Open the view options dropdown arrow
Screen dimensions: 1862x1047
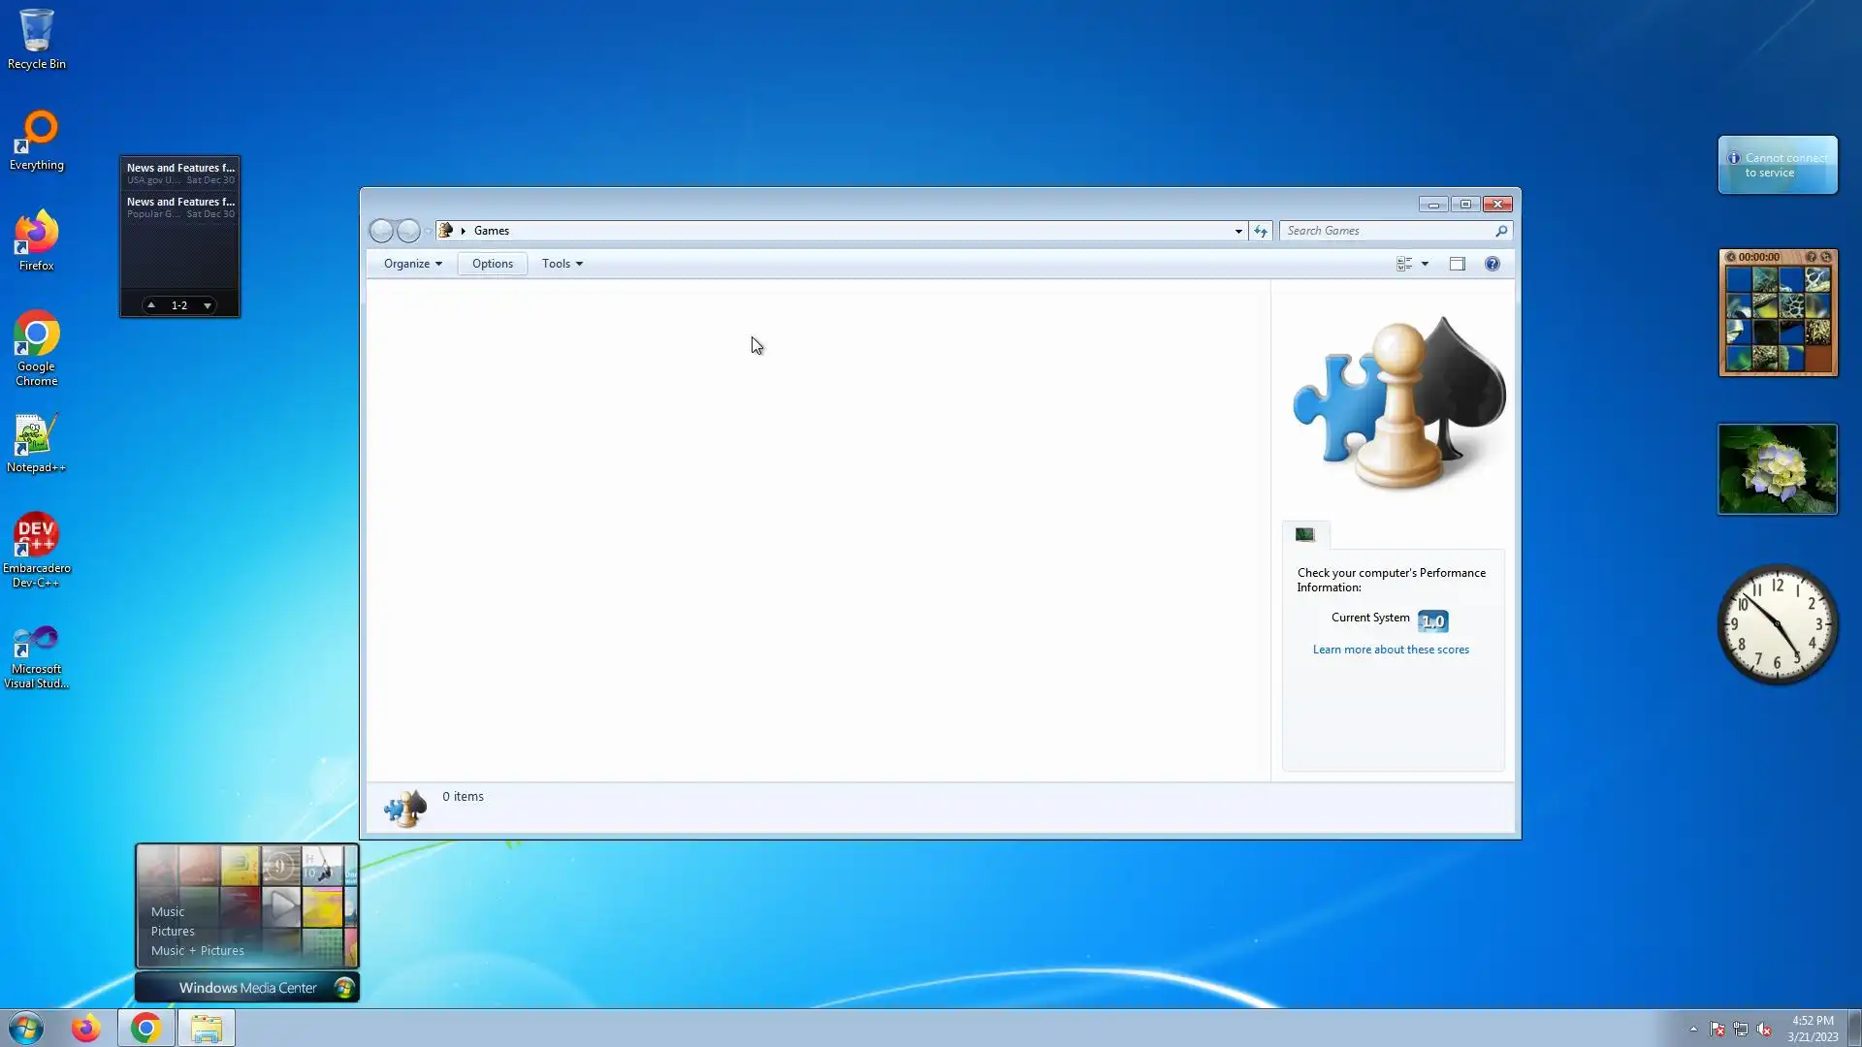click(x=1425, y=264)
